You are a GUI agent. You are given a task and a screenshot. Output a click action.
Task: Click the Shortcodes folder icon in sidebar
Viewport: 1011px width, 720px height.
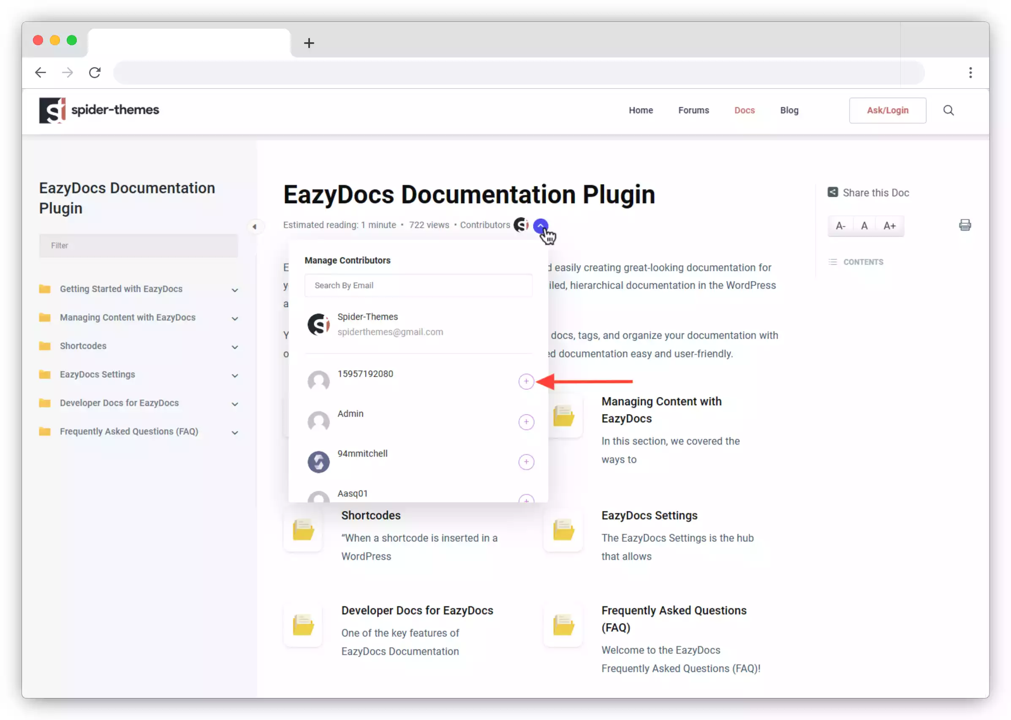(x=45, y=346)
